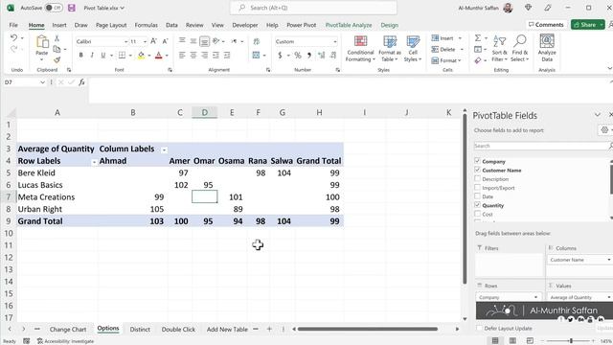613x345 pixels.
Task: Open the Formulas ribbon tab
Action: pos(146,25)
